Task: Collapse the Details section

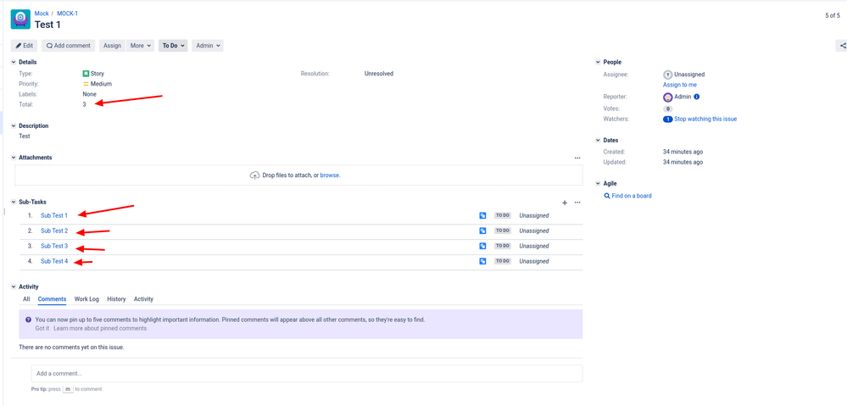Action: point(14,62)
